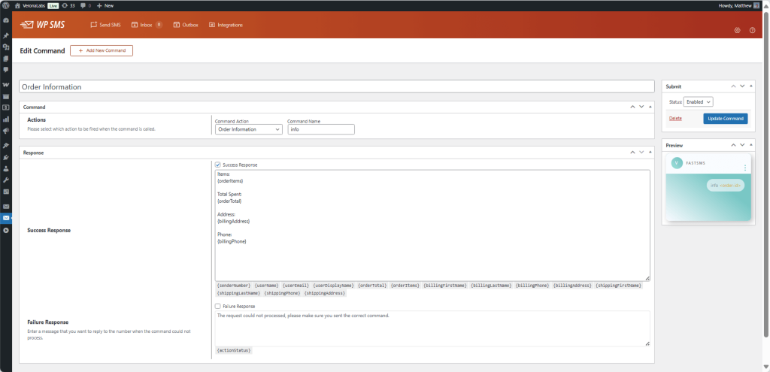Open the Command Action dropdown
The image size is (770, 372).
pyautogui.click(x=248, y=129)
